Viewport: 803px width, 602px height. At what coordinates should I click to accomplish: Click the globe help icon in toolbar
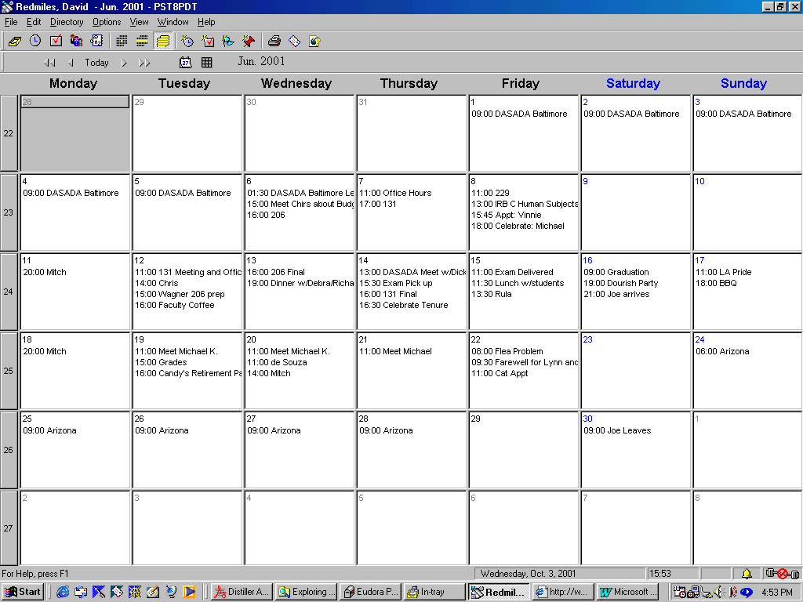tap(314, 41)
